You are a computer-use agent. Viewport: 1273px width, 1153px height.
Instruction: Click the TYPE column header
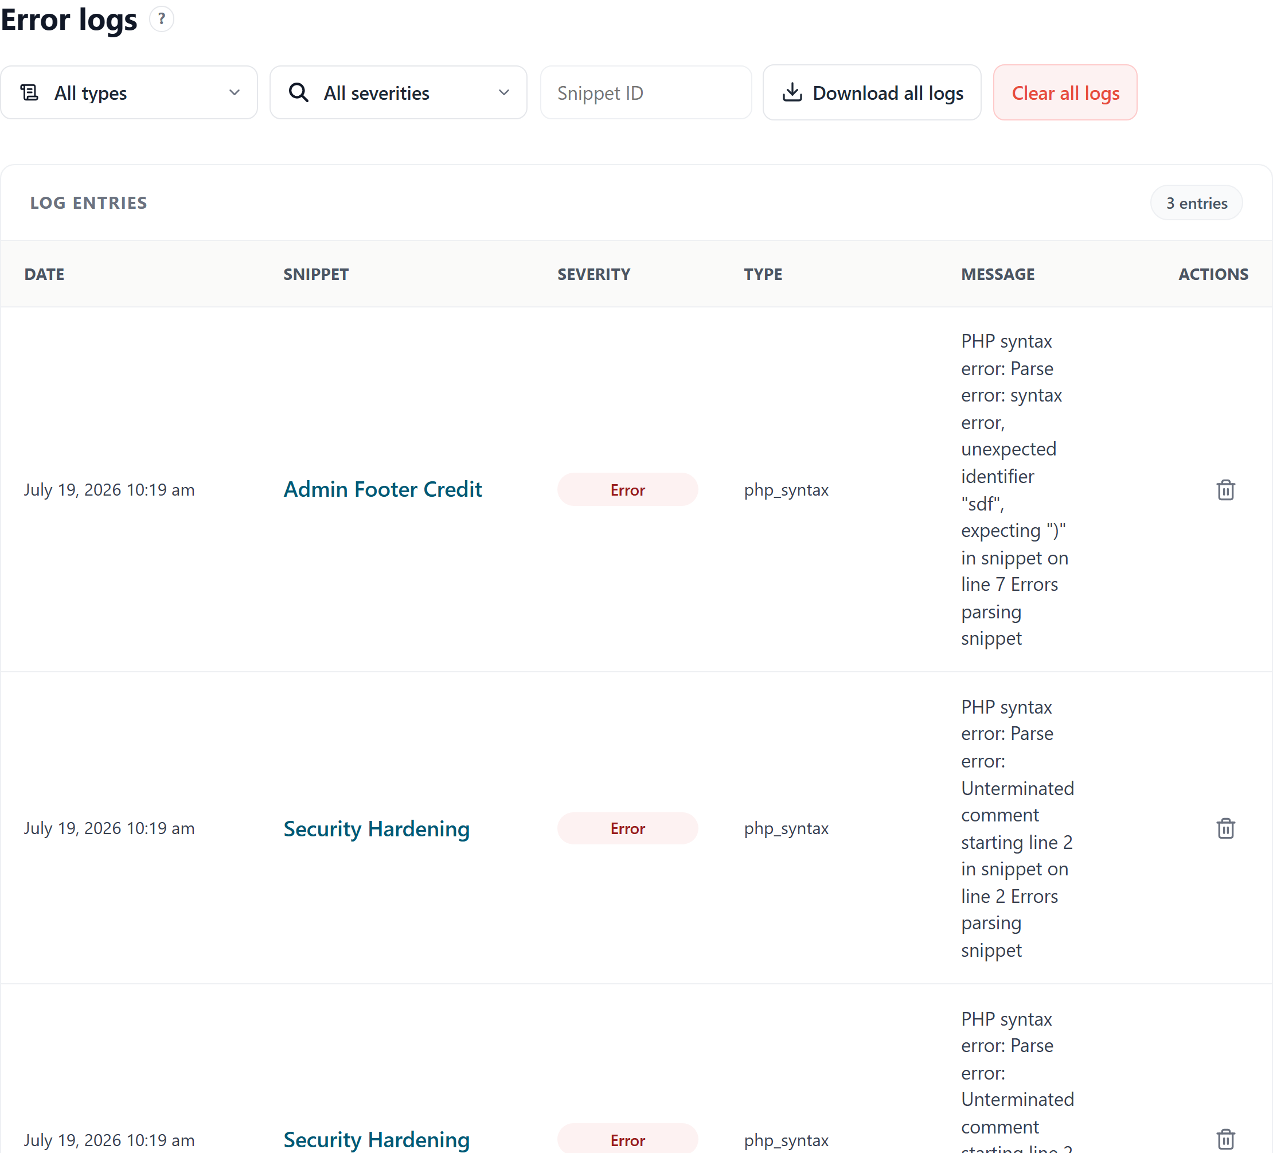pos(763,274)
